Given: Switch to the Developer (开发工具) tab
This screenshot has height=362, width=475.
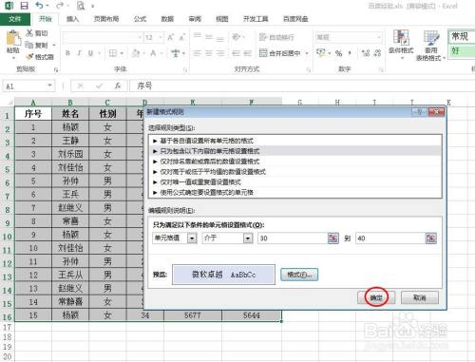Looking at the screenshot, I should (256, 19).
